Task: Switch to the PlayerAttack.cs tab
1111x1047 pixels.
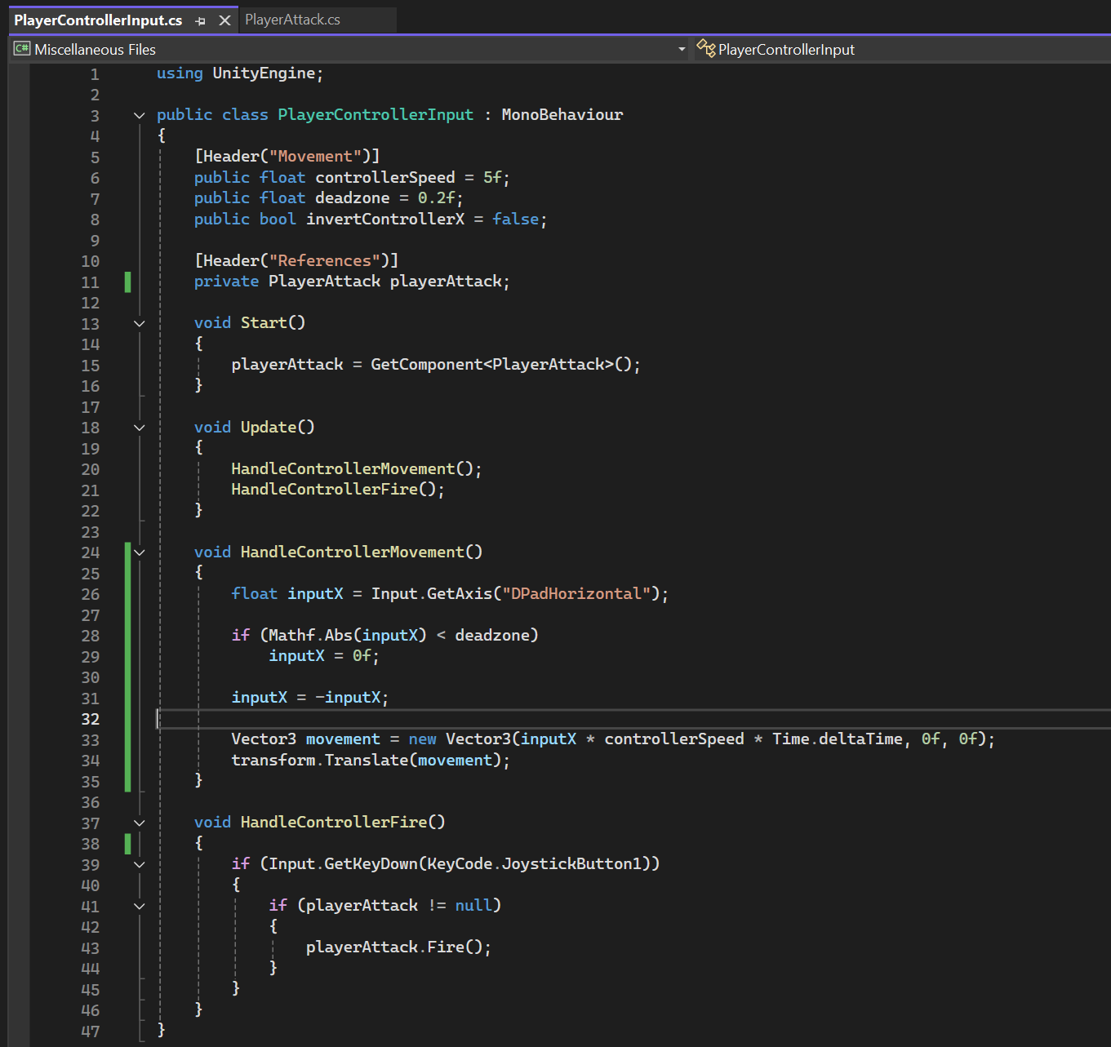Action: pos(292,20)
